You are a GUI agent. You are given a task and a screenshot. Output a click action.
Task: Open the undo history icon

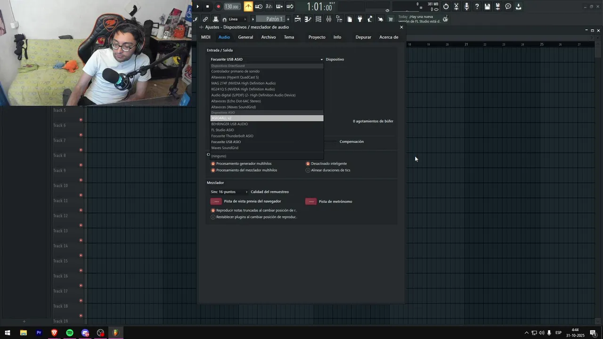click(x=446, y=7)
